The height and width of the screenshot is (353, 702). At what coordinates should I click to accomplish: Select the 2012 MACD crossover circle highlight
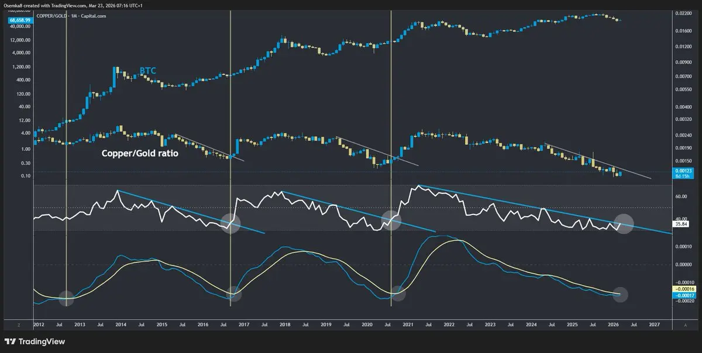(67, 298)
